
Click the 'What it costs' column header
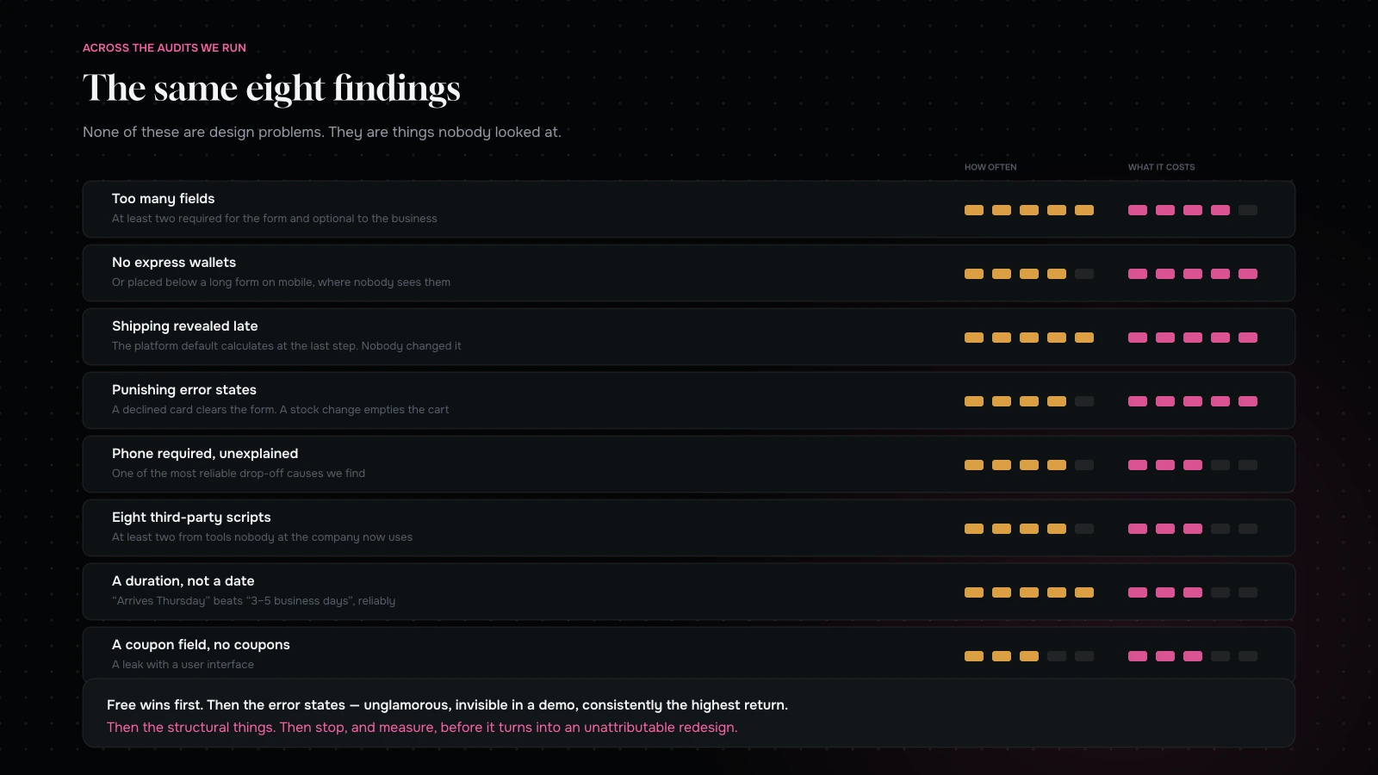1162,167
